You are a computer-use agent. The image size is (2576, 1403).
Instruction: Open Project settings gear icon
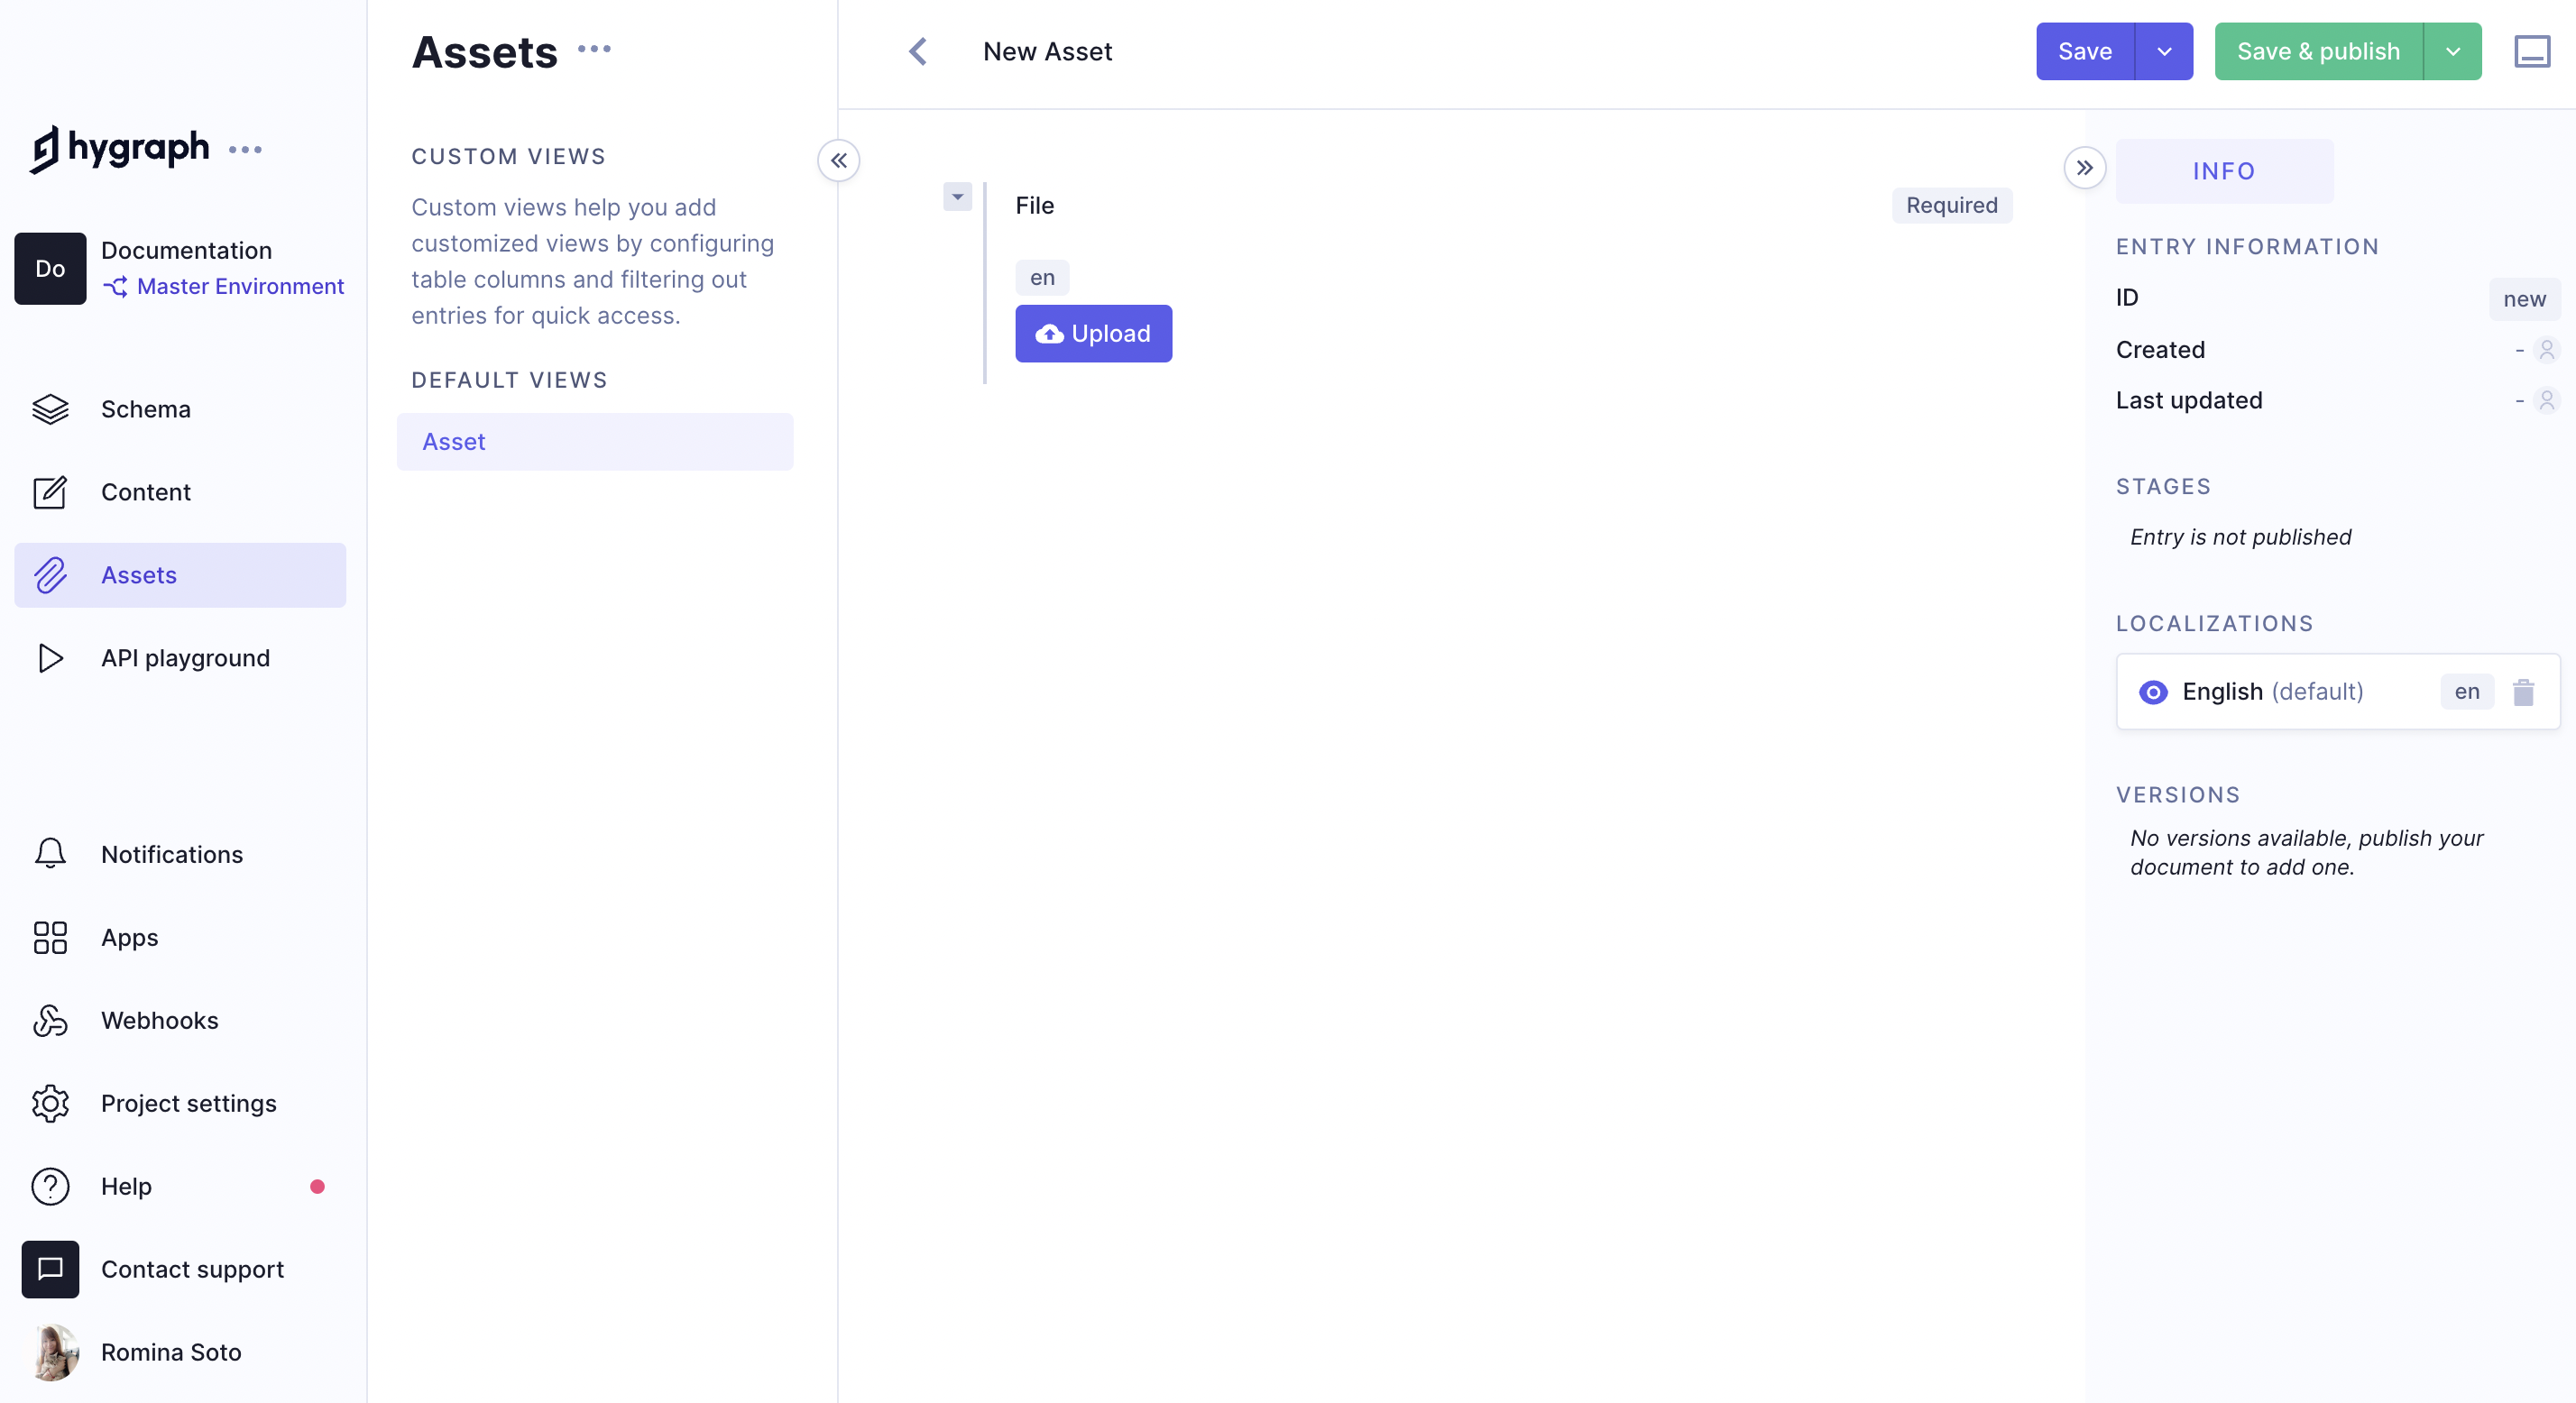[x=50, y=1103]
